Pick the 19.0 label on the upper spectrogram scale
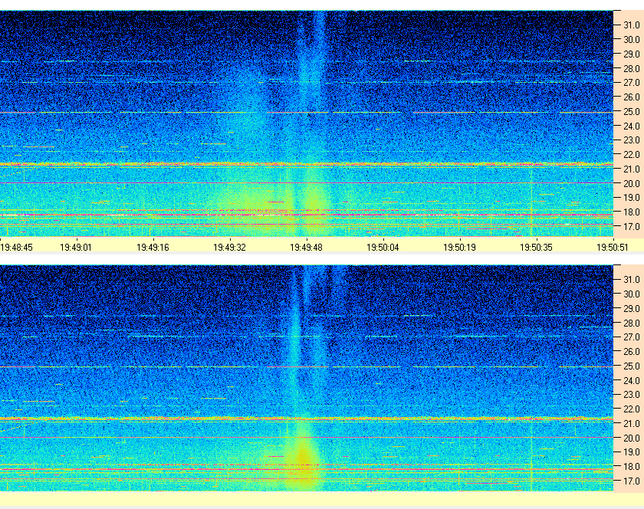The image size is (644, 509). click(x=632, y=198)
